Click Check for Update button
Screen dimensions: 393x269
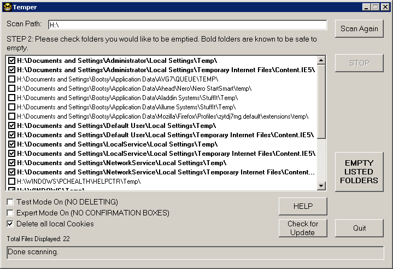[x=303, y=228]
